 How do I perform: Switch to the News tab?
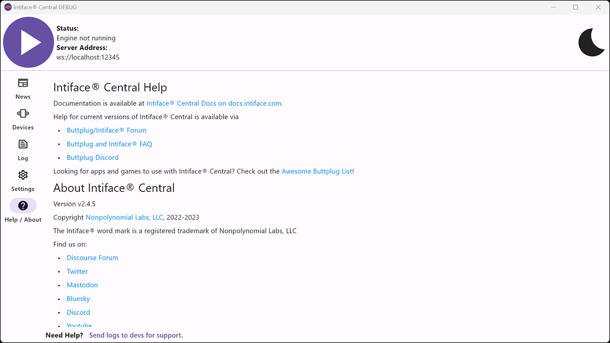click(x=22, y=82)
